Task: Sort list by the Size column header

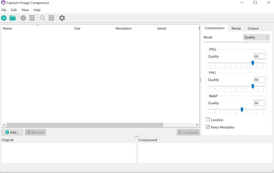Action: 94,28
